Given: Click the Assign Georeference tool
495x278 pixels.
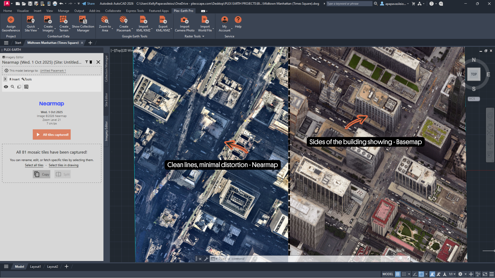Looking at the screenshot, I should tap(11, 24).
